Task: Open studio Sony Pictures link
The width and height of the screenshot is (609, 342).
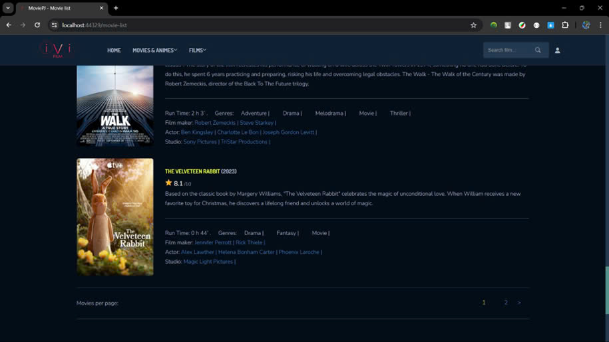Action: click(200, 141)
